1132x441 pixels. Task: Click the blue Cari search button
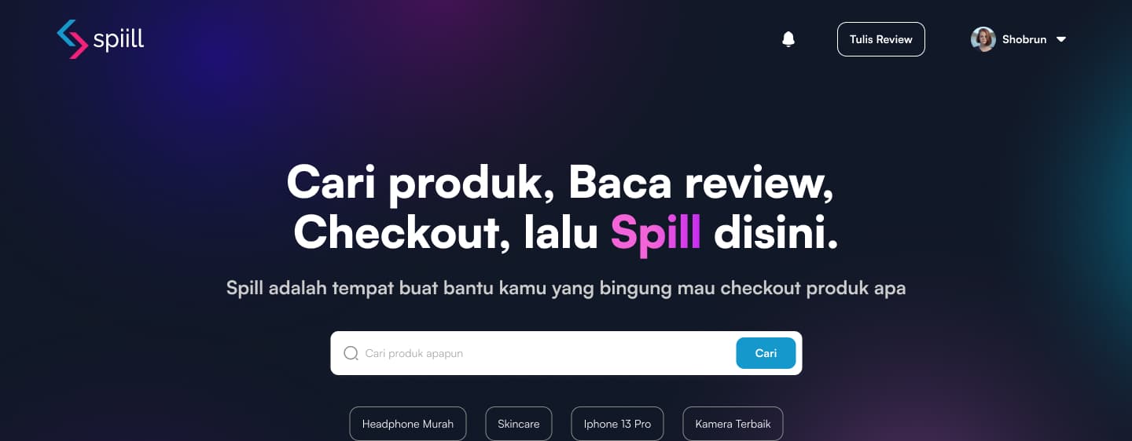(x=766, y=353)
